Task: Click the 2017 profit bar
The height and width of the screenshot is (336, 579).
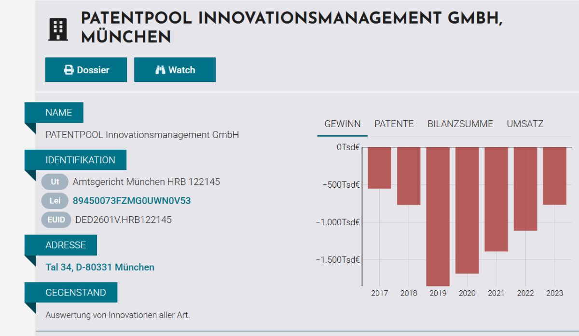Action: click(380, 168)
